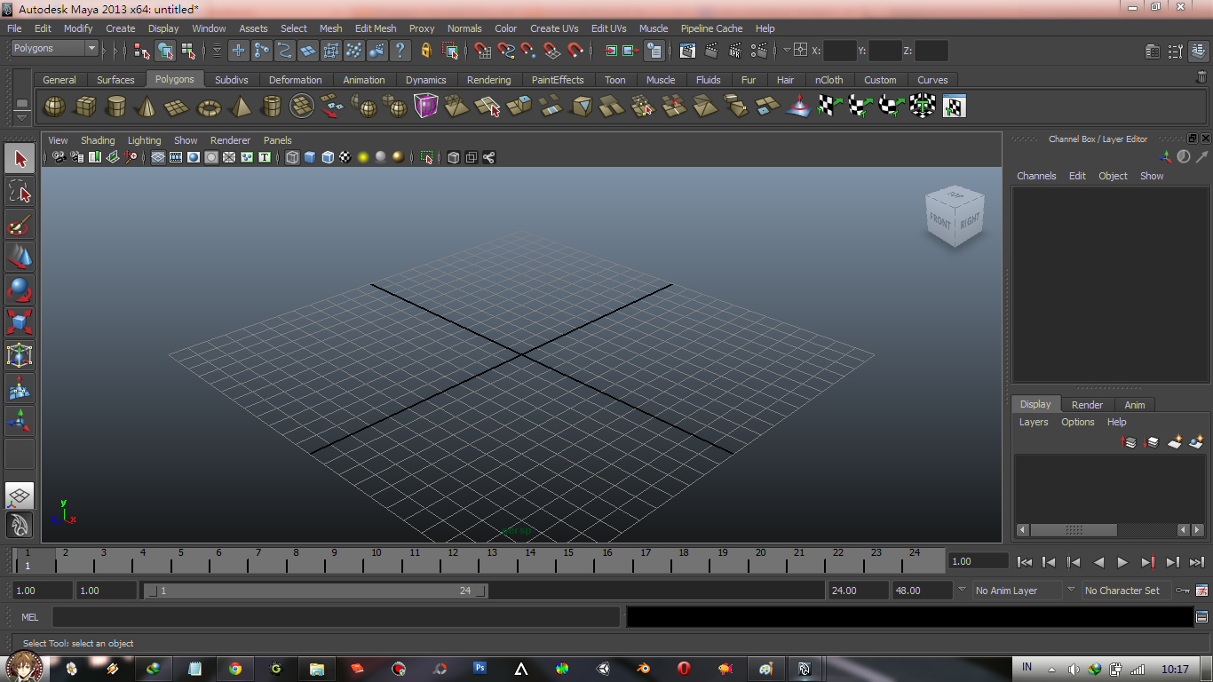Create a polygon cone from the shelf
This screenshot has height=682, width=1213.
(x=146, y=106)
